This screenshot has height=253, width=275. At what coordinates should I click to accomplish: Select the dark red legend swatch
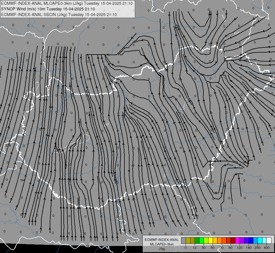point(233,240)
